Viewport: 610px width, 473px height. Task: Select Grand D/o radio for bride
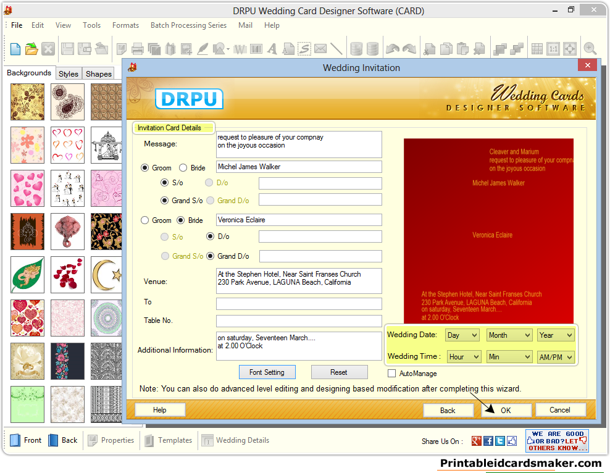(210, 256)
